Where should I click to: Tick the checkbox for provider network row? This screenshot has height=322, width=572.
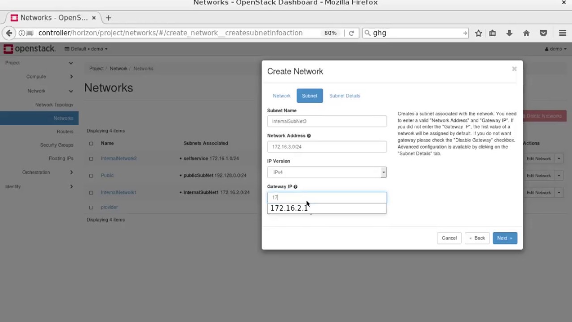[91, 208]
